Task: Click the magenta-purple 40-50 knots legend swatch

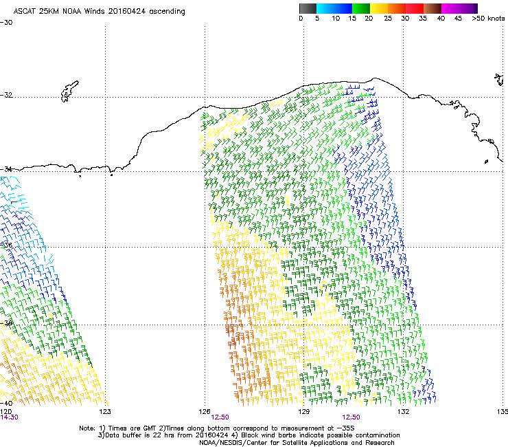Action: point(459,8)
